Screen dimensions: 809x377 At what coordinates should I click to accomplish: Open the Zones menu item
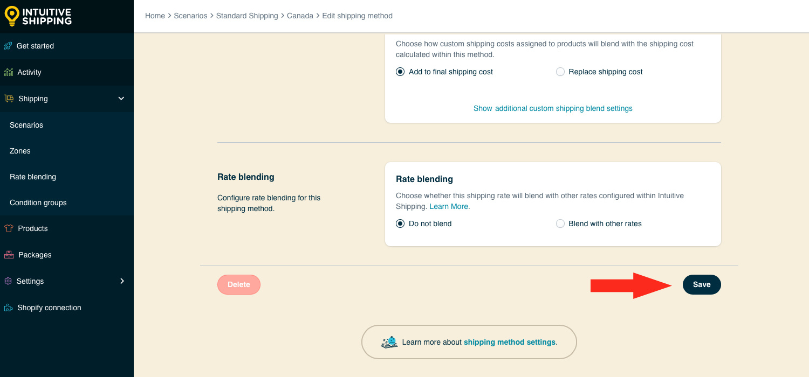(20, 151)
